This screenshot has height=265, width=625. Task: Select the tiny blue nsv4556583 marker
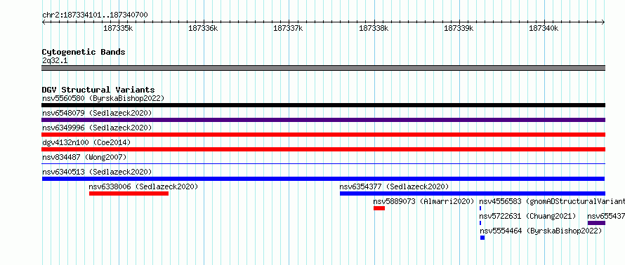pyautogui.click(x=480, y=208)
